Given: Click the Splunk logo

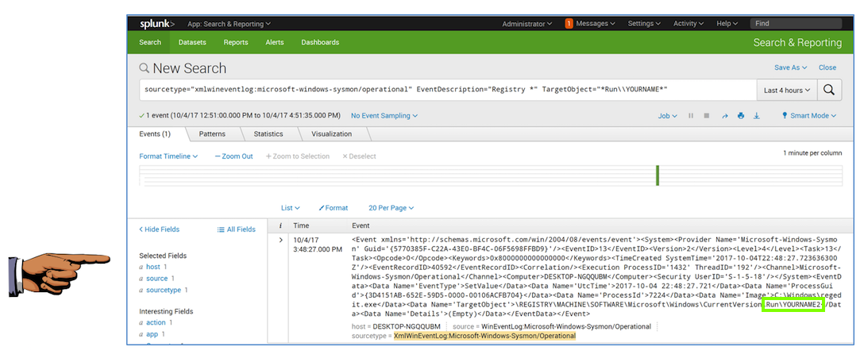Looking at the screenshot, I should tap(157, 24).
